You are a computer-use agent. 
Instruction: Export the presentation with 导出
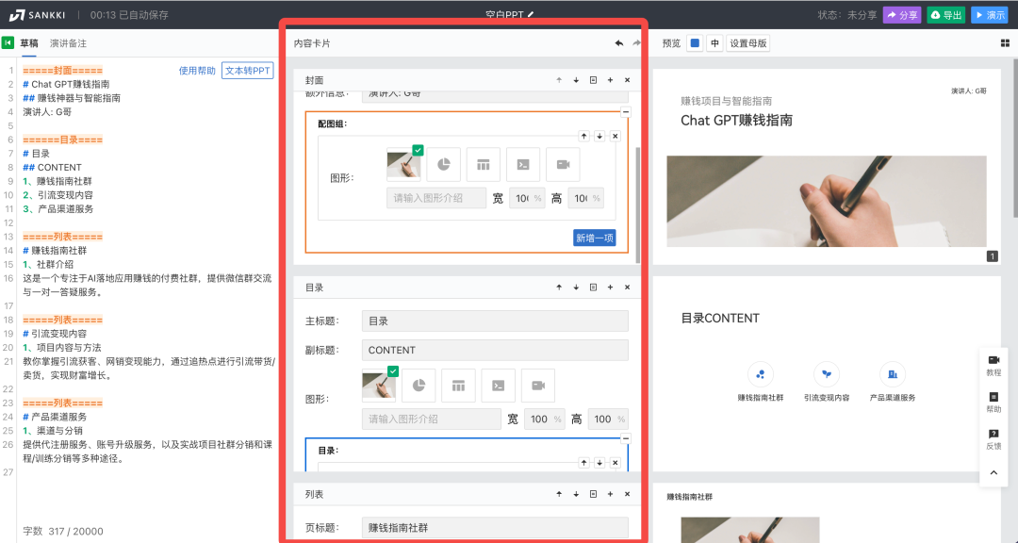(x=946, y=15)
